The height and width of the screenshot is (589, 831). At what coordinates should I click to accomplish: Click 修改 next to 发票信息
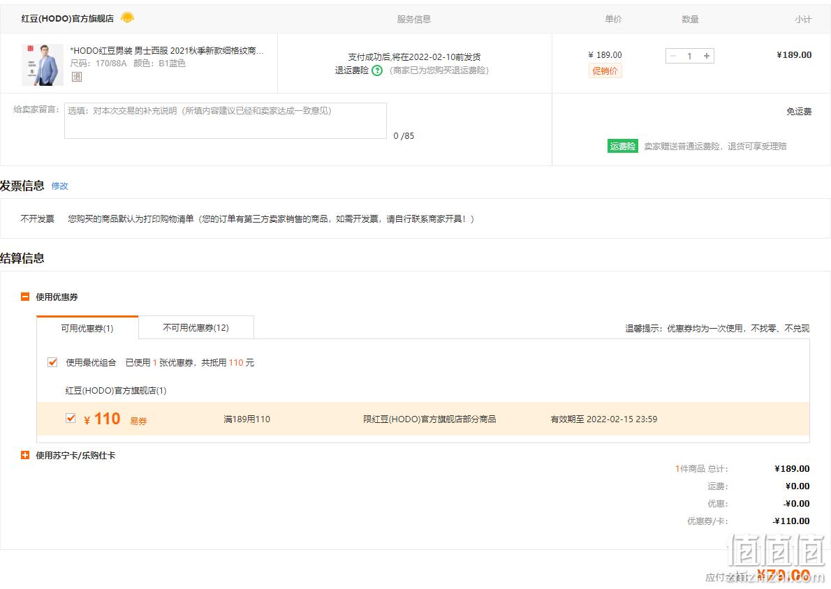(60, 186)
